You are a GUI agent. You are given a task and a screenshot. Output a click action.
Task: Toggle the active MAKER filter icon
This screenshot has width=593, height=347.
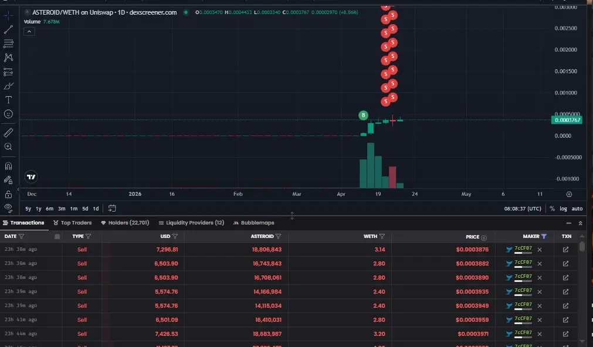tap(544, 236)
